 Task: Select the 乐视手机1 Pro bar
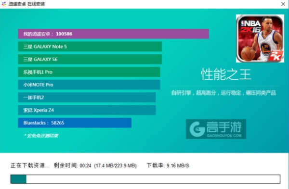click(x=89, y=72)
